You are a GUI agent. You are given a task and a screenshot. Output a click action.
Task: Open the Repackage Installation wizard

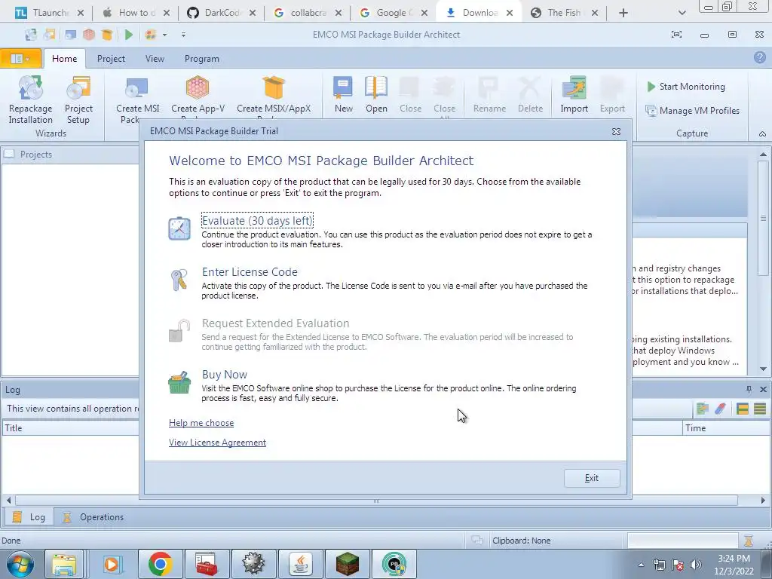30,100
